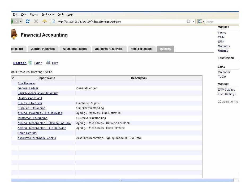Screen dimensions: 250x193
Task: Open the General Ledger tab
Action: coord(141,49)
